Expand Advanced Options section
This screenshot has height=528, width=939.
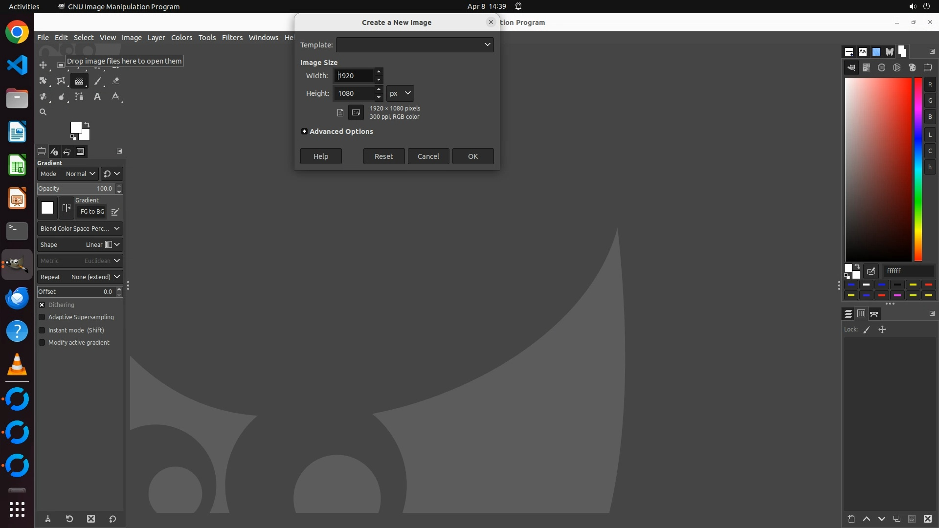pyautogui.click(x=304, y=132)
